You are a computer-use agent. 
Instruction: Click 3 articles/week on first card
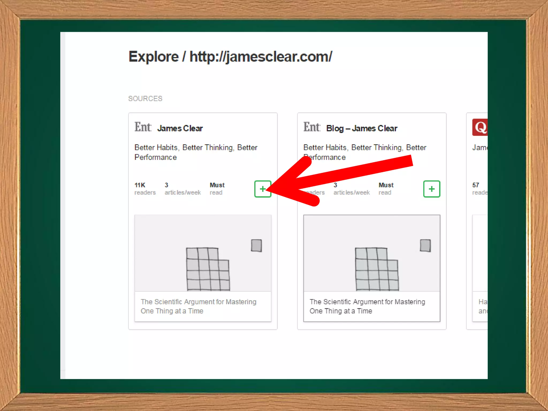[182, 189]
